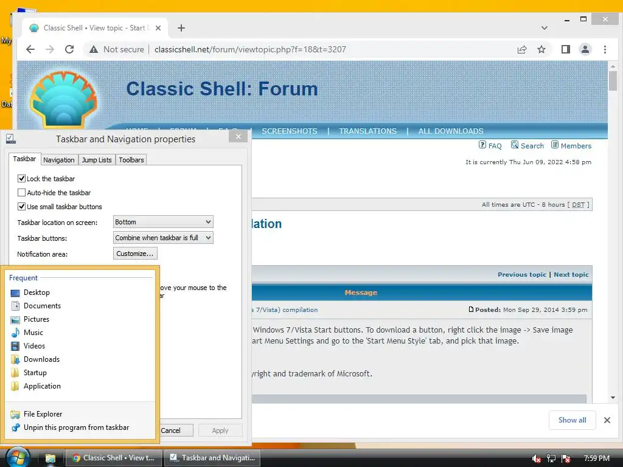Image resolution: width=623 pixels, height=467 pixels.
Task: Click Customize notification area button
Action: 135,254
